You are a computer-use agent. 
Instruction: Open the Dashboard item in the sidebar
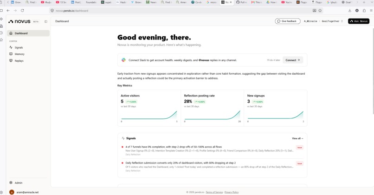tap(28, 33)
